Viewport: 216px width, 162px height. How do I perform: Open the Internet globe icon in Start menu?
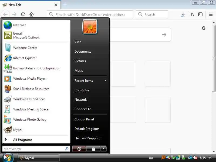click(8, 25)
